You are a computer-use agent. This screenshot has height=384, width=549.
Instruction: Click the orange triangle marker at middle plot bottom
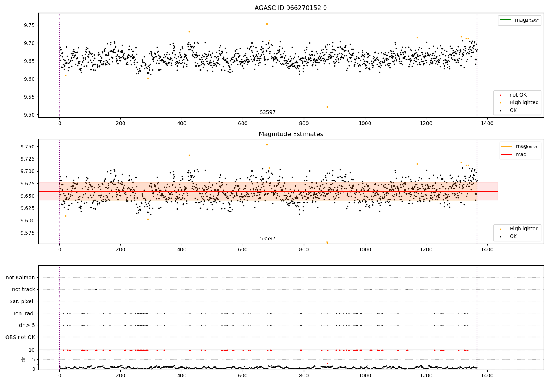pyautogui.click(x=327, y=242)
